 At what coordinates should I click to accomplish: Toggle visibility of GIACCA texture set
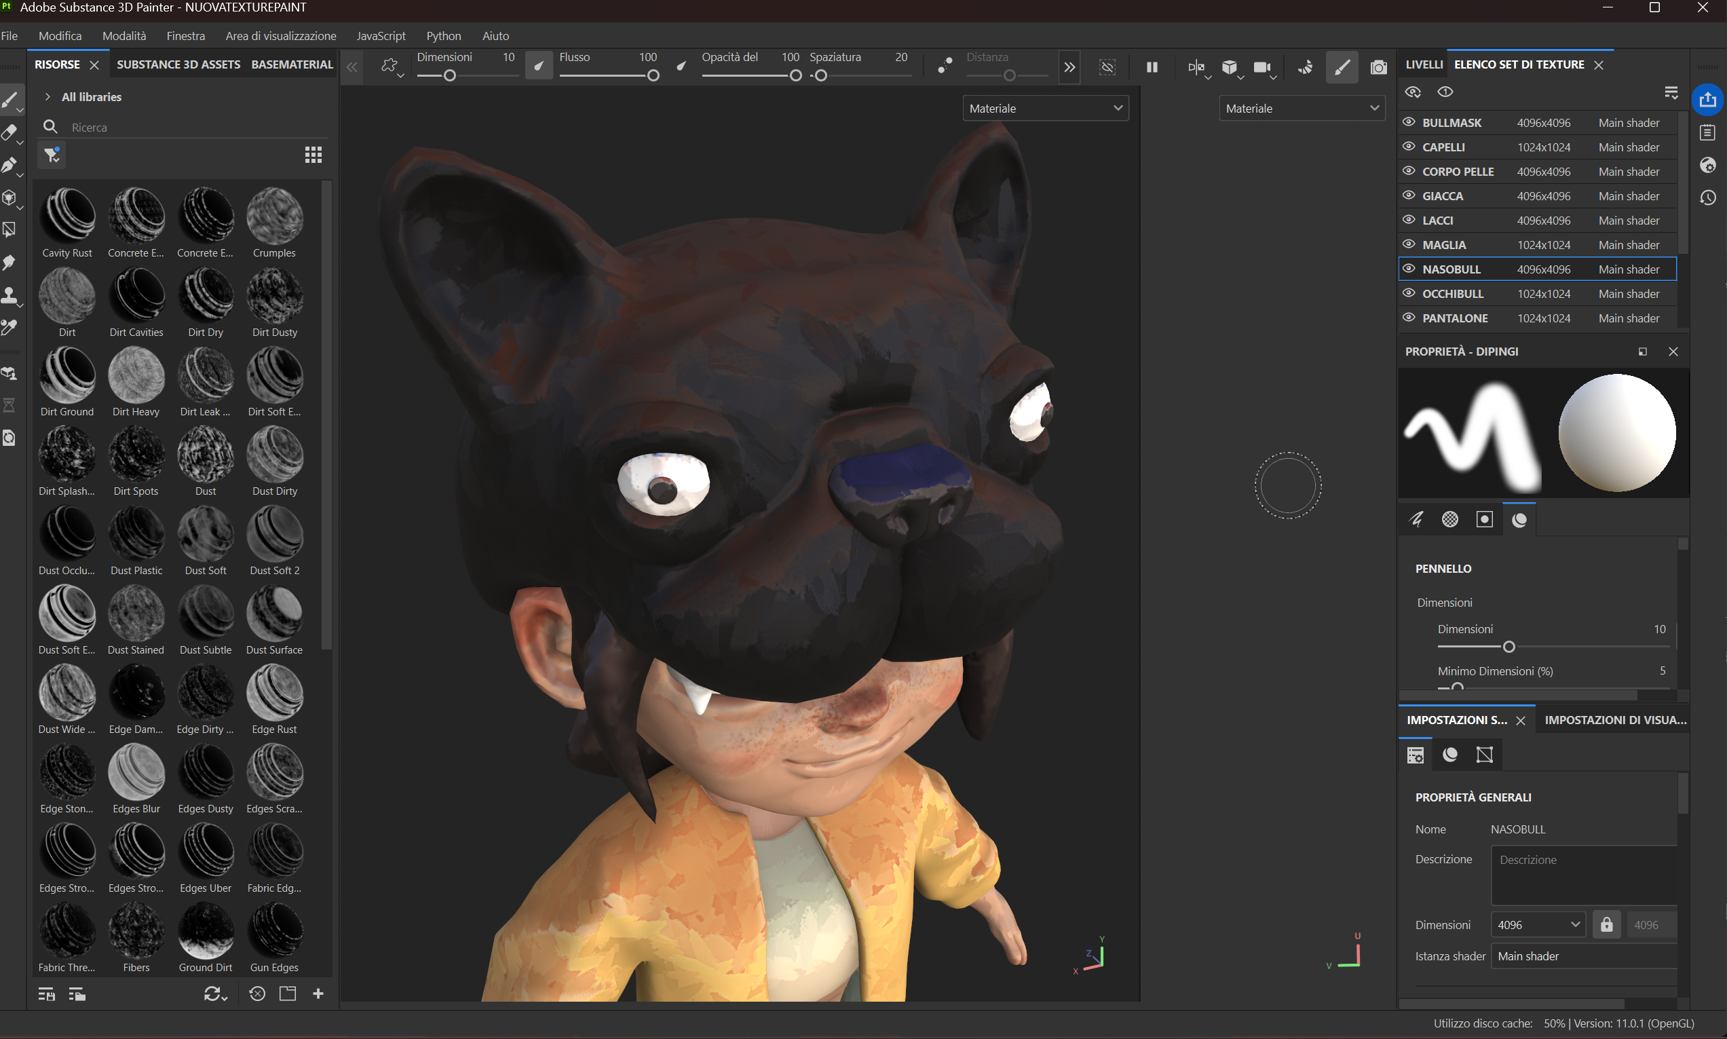pyautogui.click(x=1409, y=195)
